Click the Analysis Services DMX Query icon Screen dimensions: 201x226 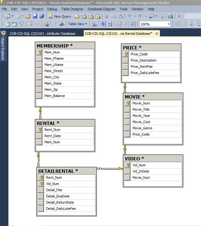[x=91, y=17]
